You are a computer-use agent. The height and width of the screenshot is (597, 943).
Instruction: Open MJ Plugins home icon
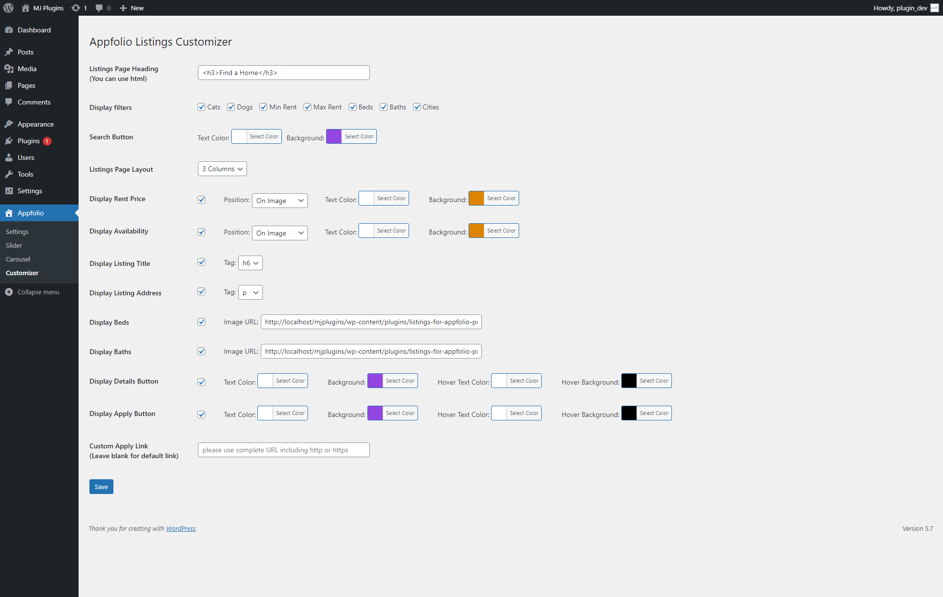click(26, 8)
